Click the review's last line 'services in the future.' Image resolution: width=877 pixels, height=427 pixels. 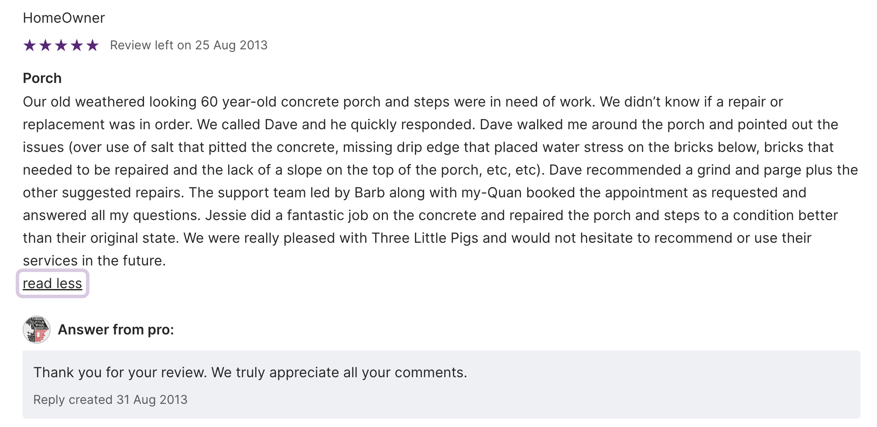tap(94, 261)
